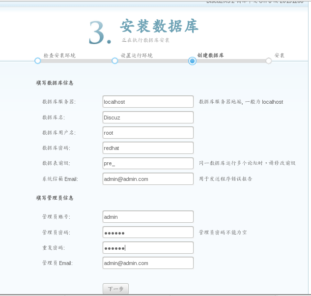Click the 安装 step label

click(x=280, y=55)
